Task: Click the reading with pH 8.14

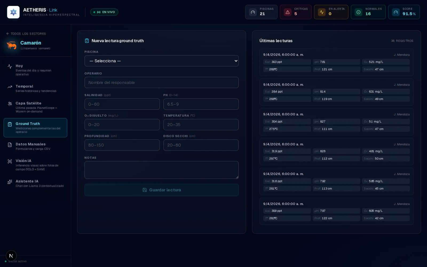Action: click(337, 92)
